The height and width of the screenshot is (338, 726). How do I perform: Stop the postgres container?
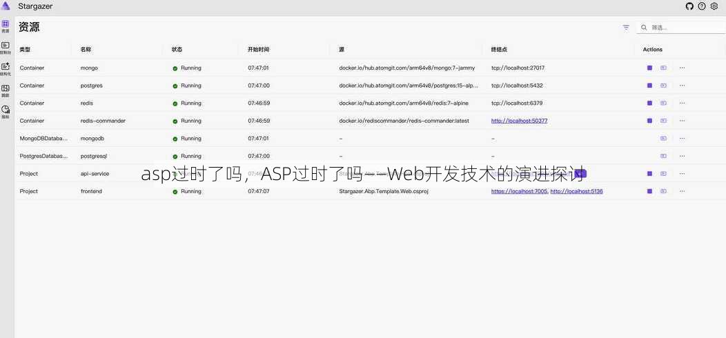click(x=649, y=86)
